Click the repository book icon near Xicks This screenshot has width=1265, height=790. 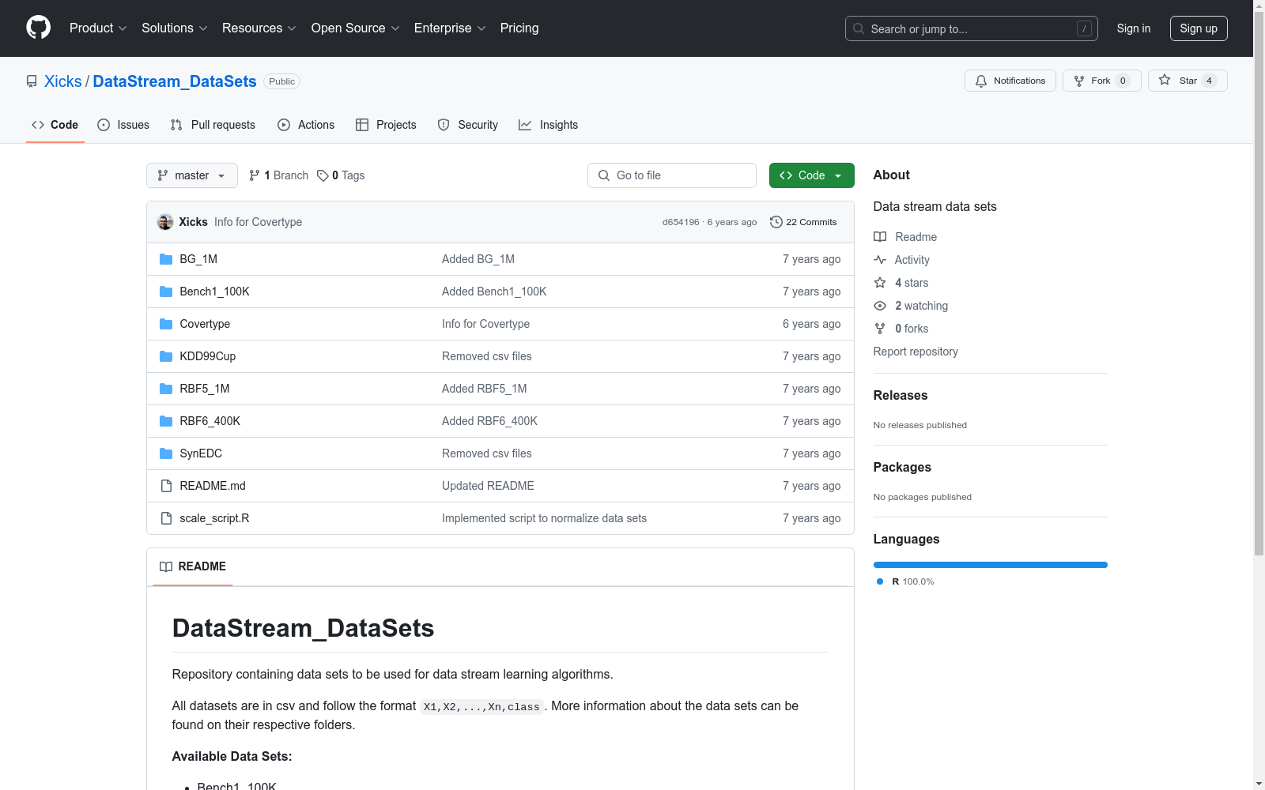(x=32, y=81)
